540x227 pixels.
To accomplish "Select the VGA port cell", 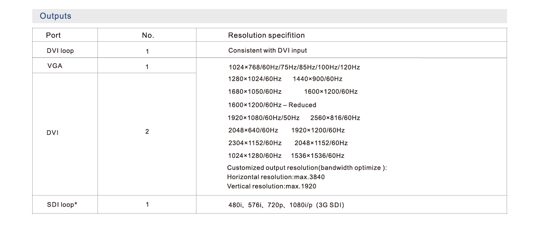I will coord(55,67).
